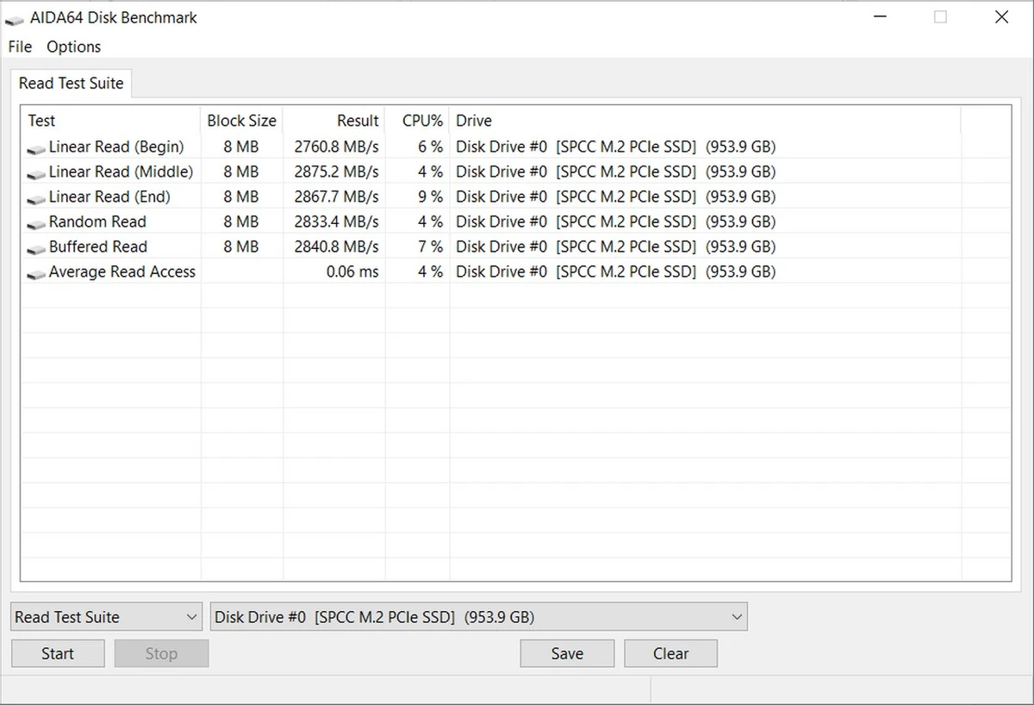1034x705 pixels.
Task: Click the 2840.8 MB/s result value
Action: pos(336,246)
